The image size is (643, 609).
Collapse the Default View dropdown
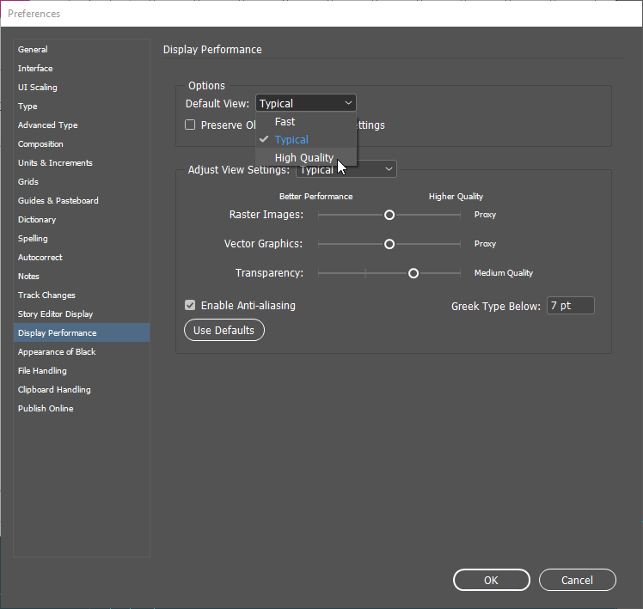(x=306, y=103)
